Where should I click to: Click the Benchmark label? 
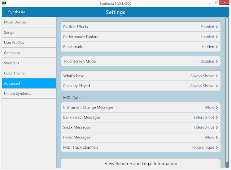coord(73,47)
